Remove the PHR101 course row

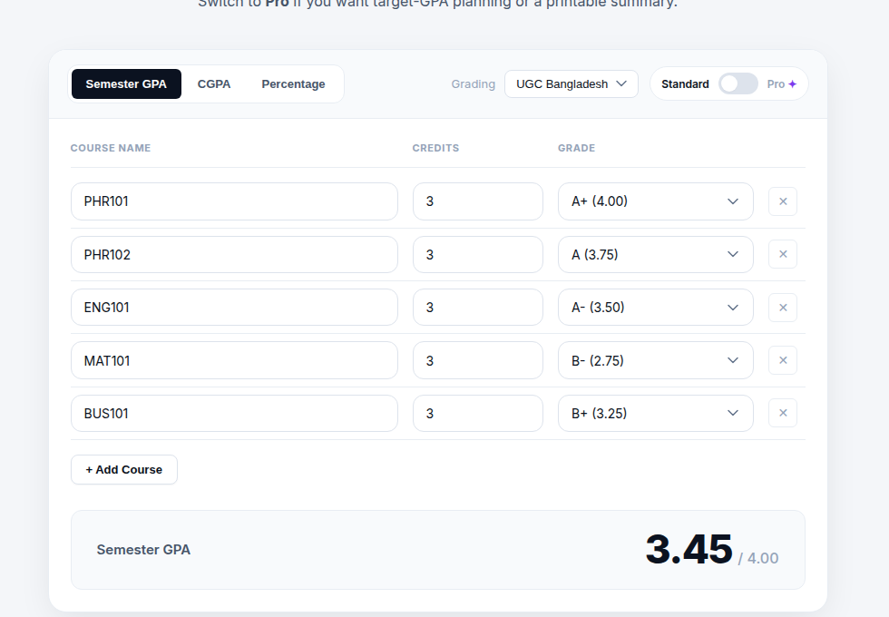782,201
